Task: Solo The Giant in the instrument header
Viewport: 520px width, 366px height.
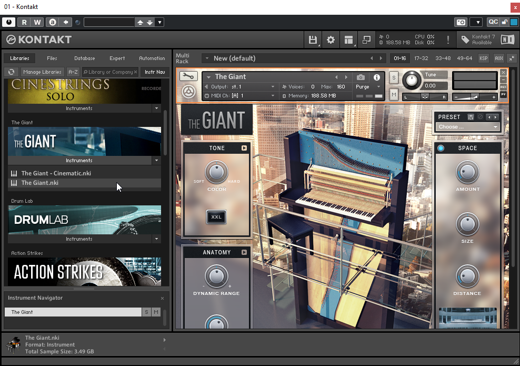Action: (394, 78)
